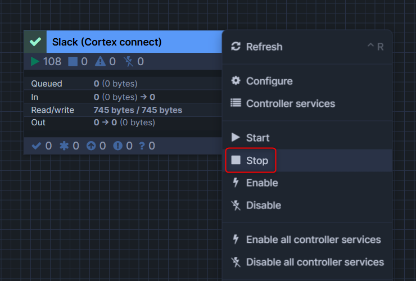416x281 pixels.
Task: Select Stop in the context menu
Action: point(257,161)
